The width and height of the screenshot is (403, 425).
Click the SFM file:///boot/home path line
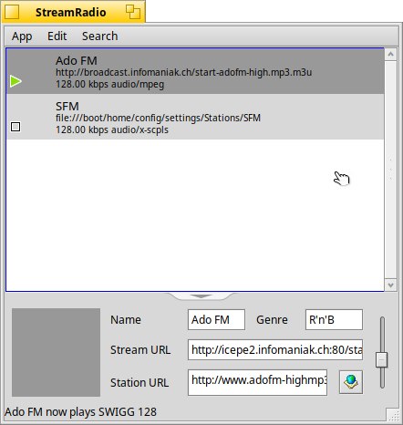tap(158, 118)
